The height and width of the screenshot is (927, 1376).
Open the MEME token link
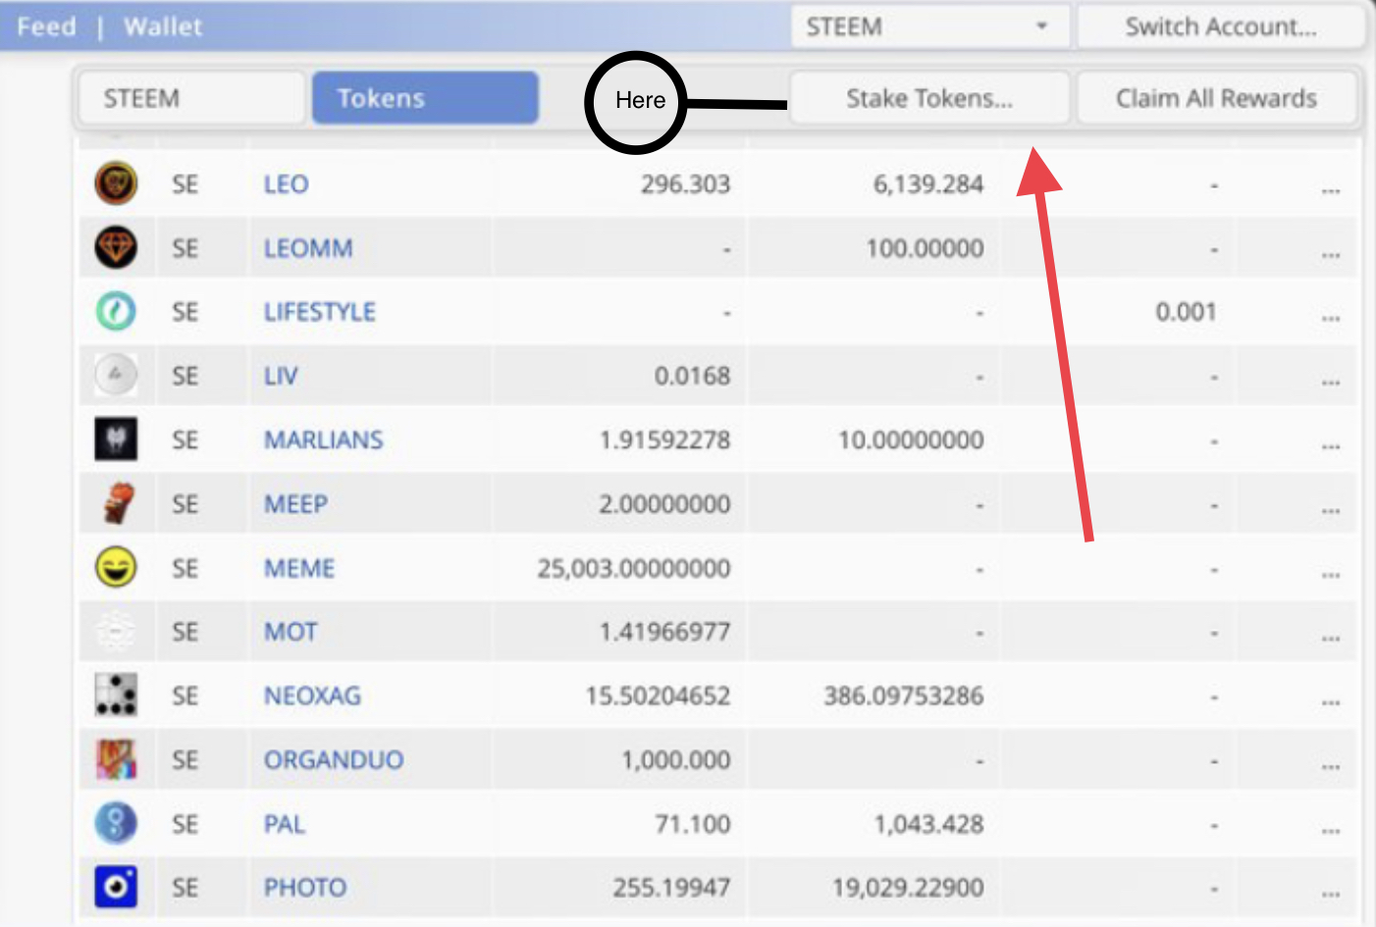pyautogui.click(x=299, y=568)
